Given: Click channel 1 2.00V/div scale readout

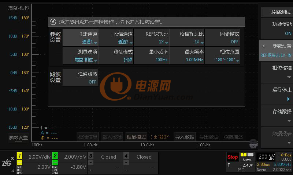Looking at the screenshot, I should (40, 157).
